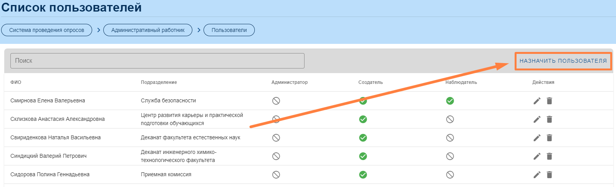Go to Система проведения опросов breadcrumb
Screen dimensions: 616x187
tap(47, 30)
